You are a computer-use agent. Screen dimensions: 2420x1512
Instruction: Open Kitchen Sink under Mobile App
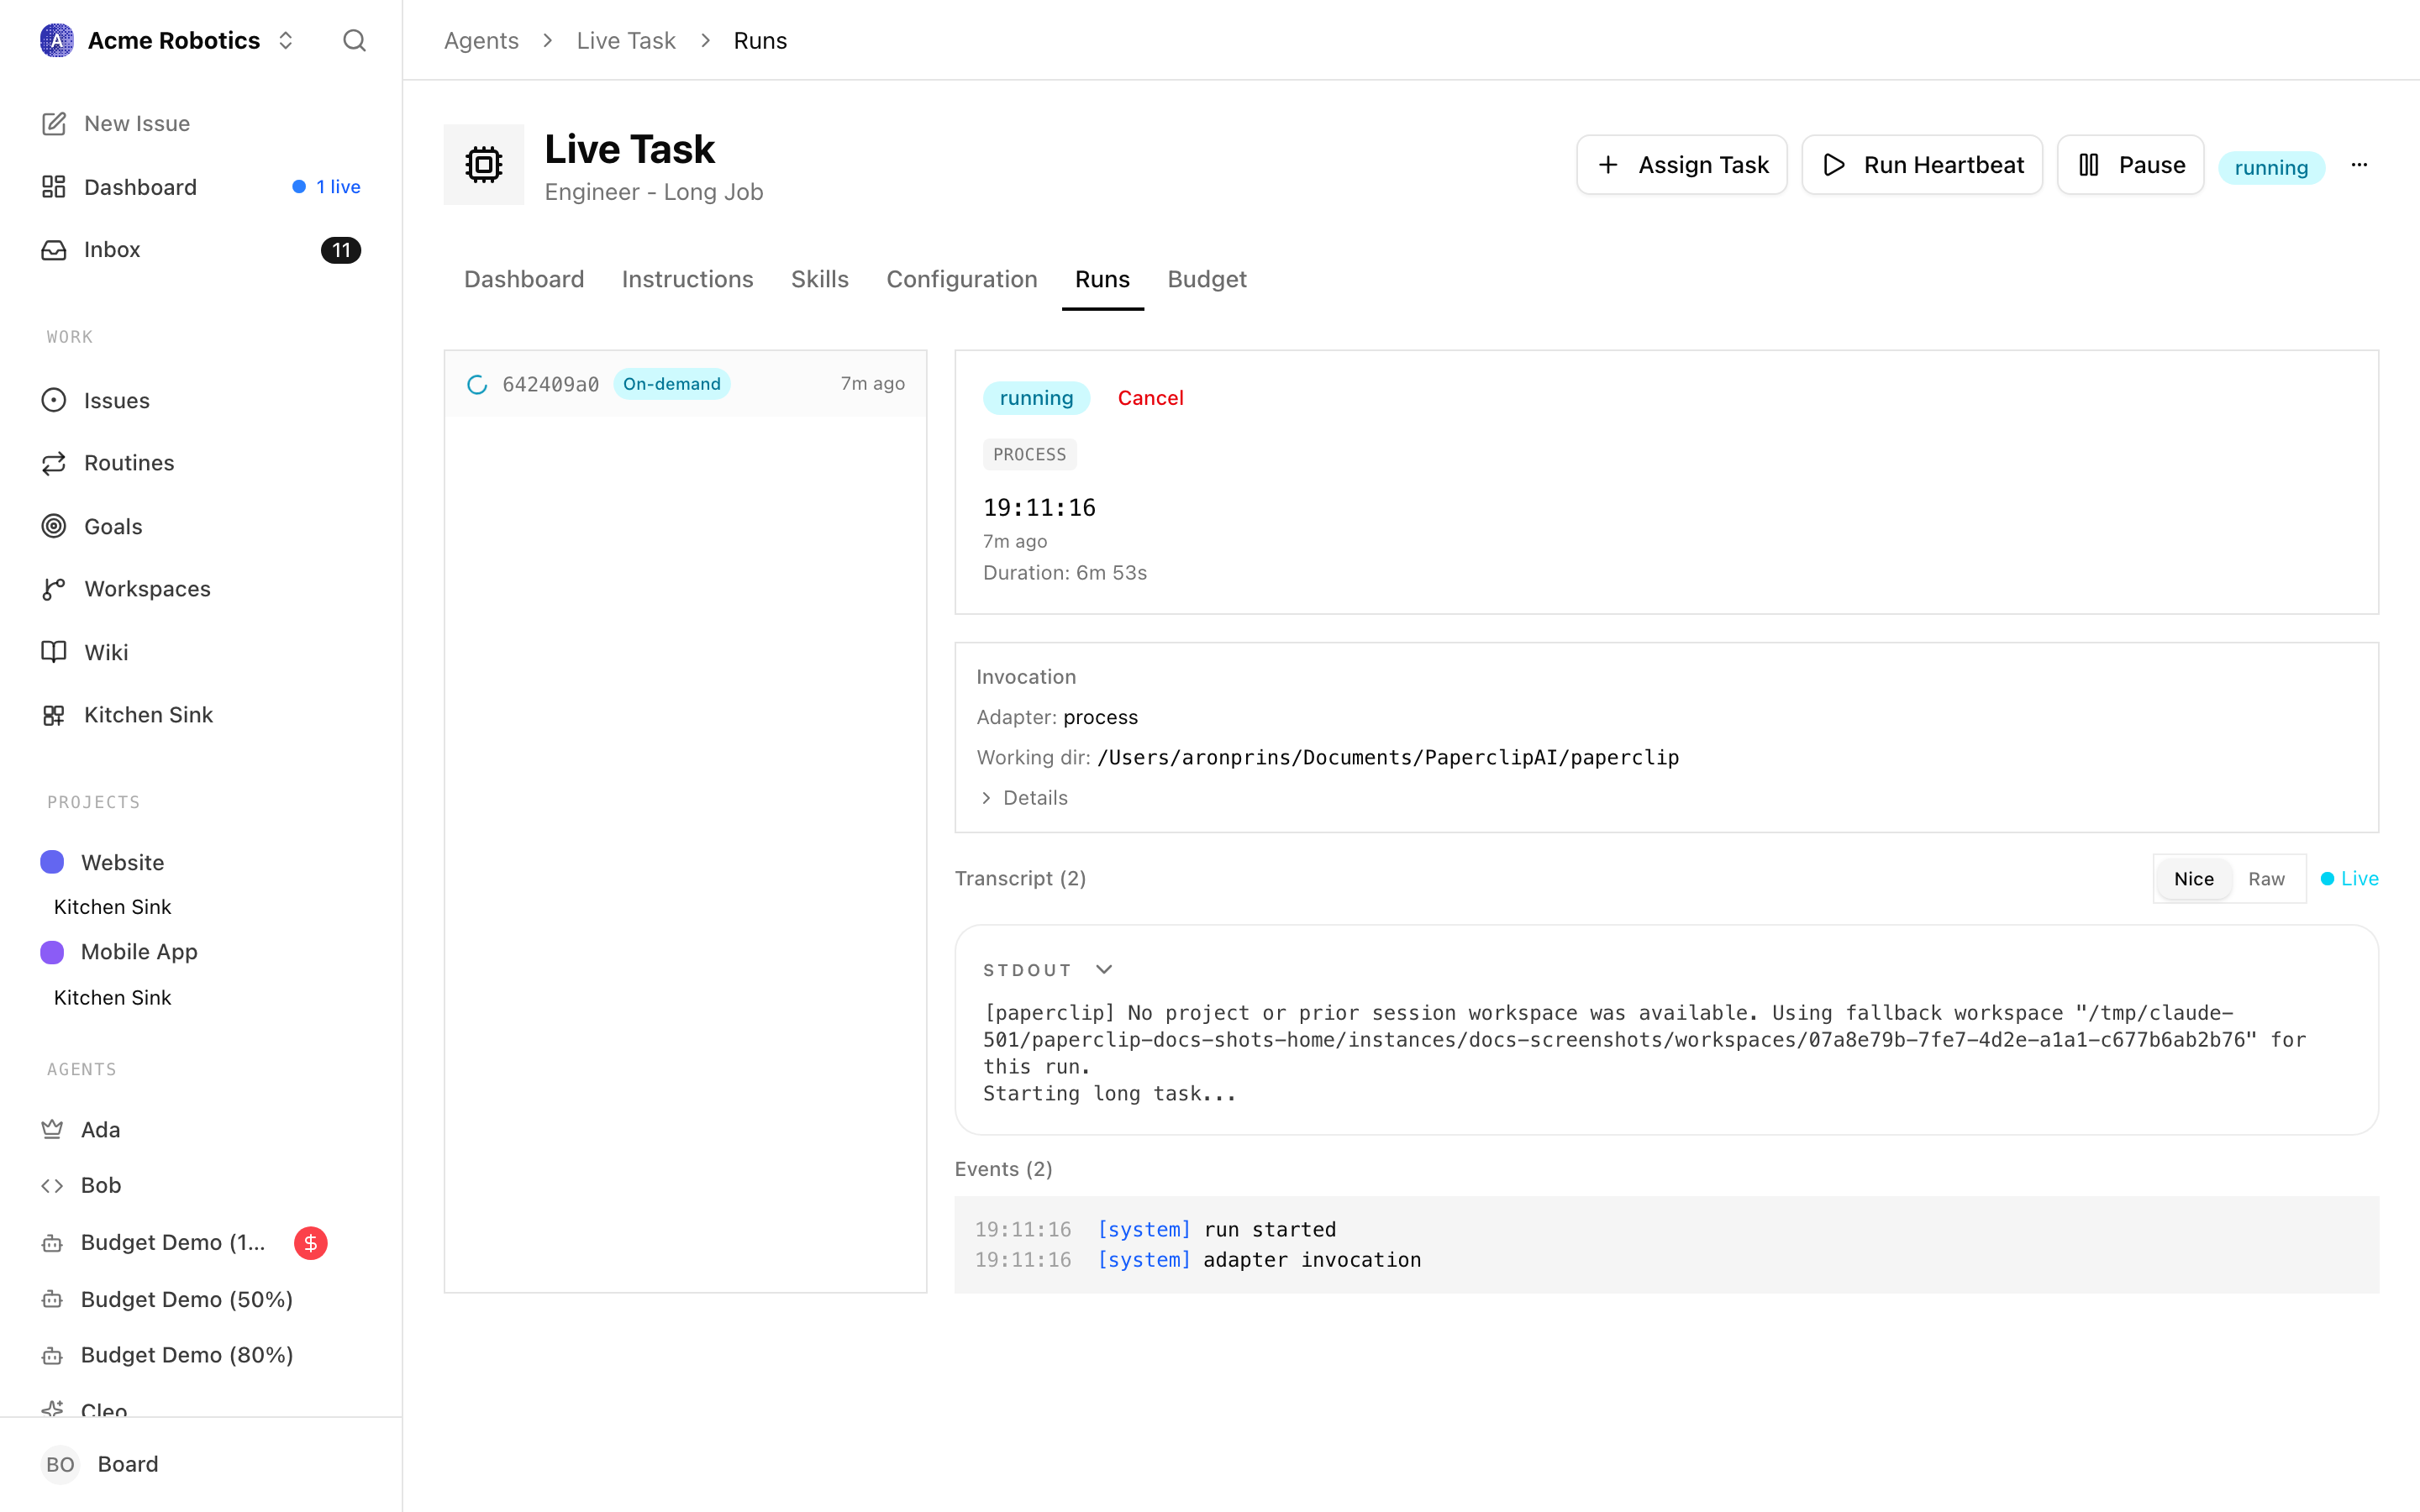(112, 998)
